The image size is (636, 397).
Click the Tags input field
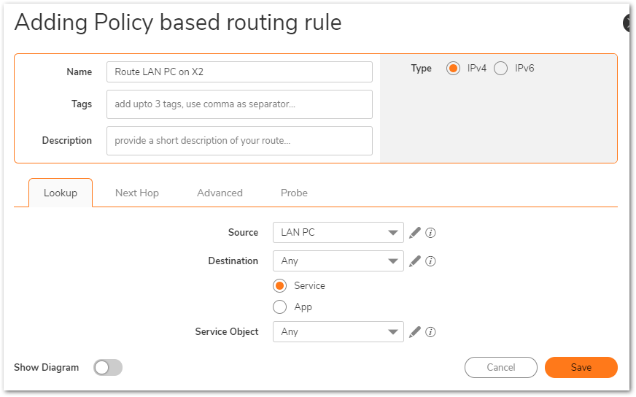pos(239,104)
